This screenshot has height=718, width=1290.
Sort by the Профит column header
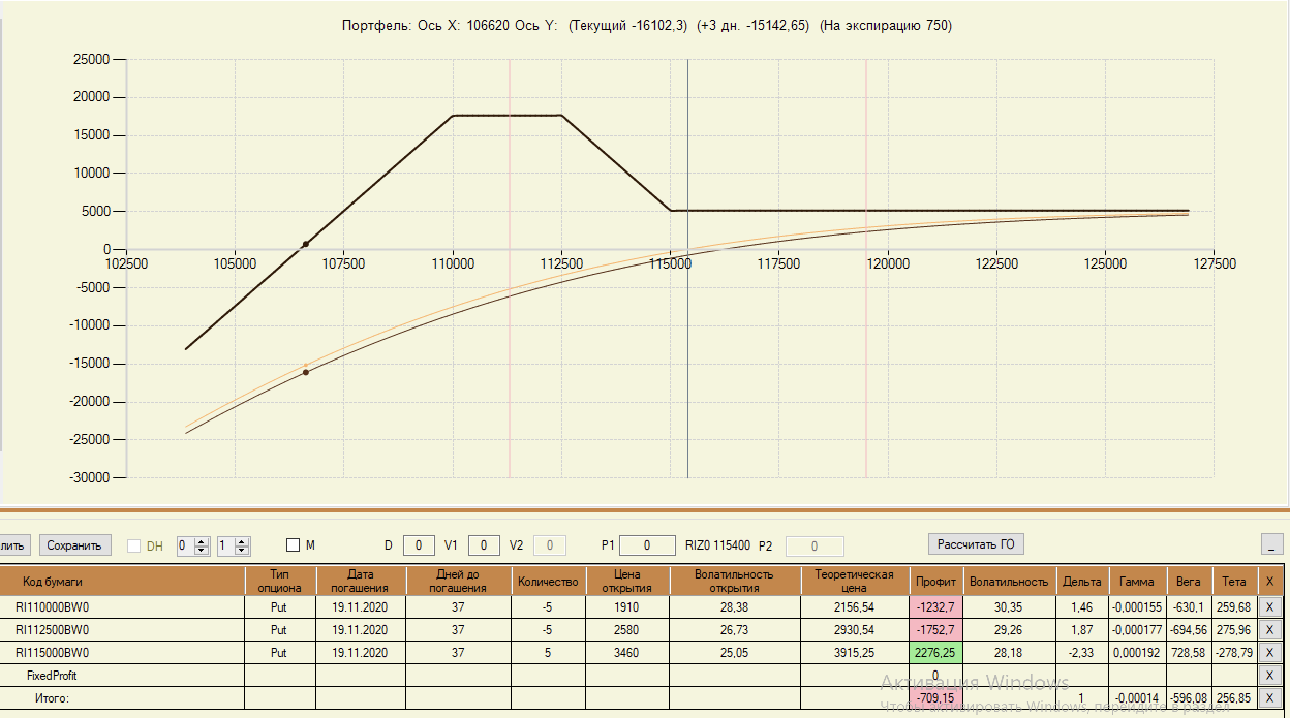pyautogui.click(x=935, y=582)
